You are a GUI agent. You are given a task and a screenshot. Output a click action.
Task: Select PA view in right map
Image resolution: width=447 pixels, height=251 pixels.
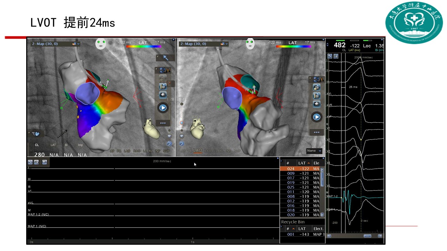point(190,151)
